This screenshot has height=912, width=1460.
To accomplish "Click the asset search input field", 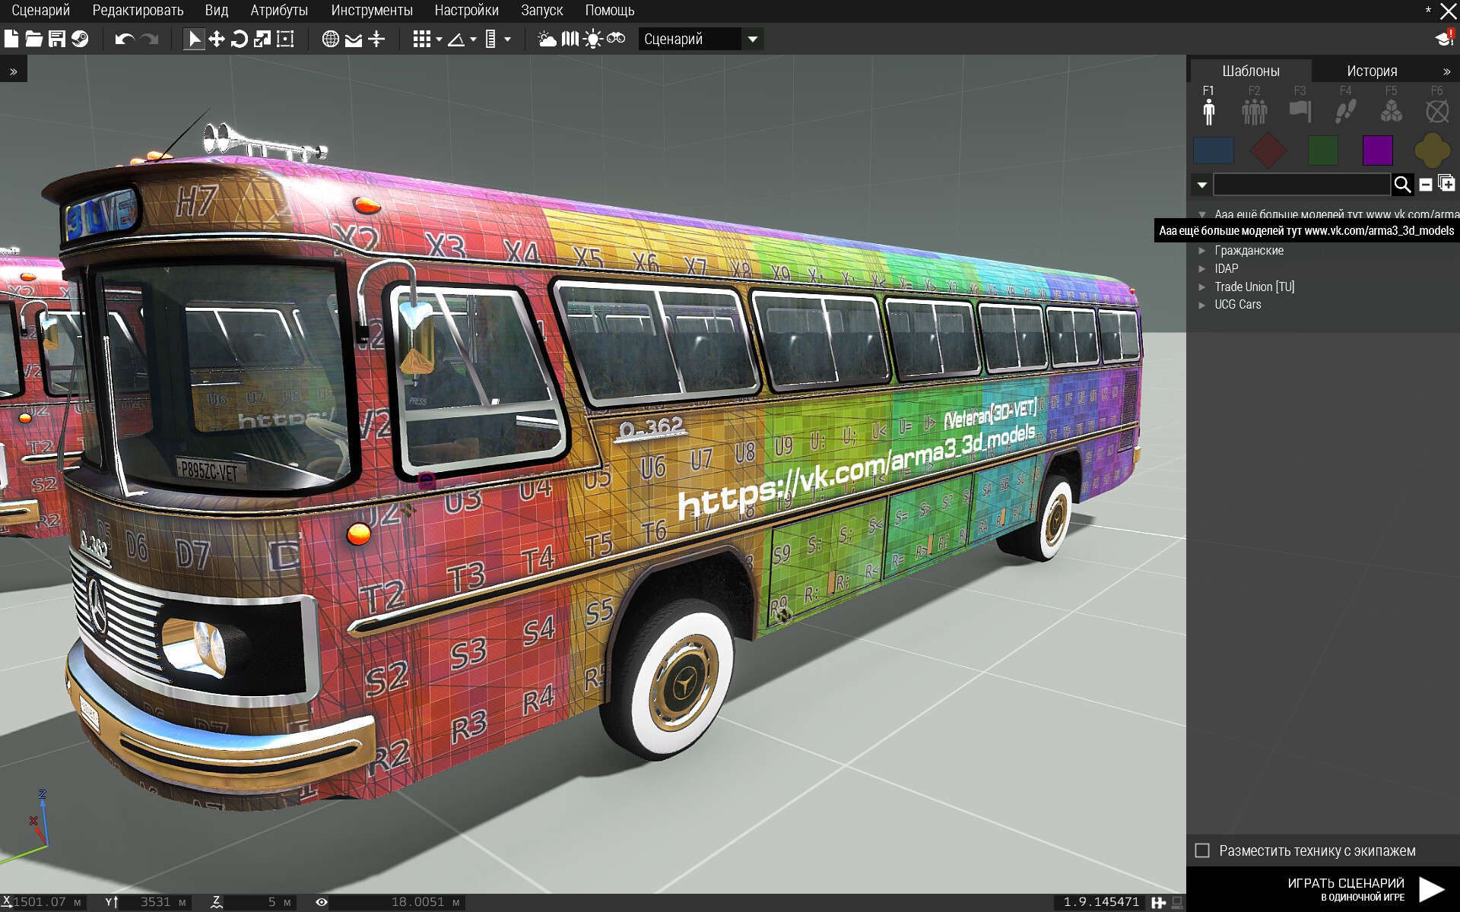I will pos(1302,185).
